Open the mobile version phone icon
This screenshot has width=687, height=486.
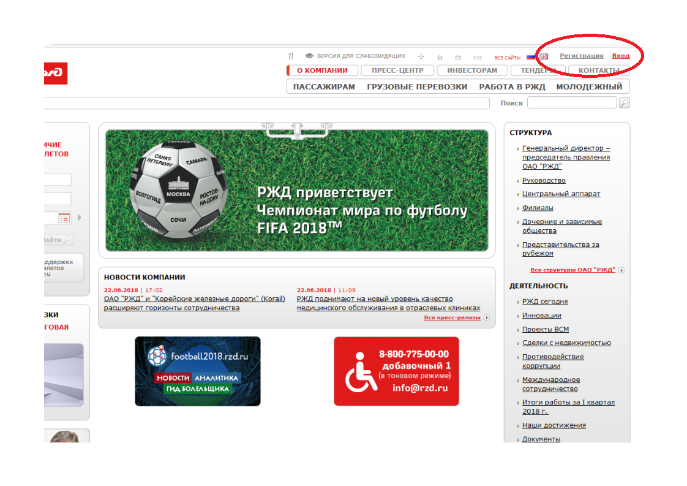tap(290, 56)
